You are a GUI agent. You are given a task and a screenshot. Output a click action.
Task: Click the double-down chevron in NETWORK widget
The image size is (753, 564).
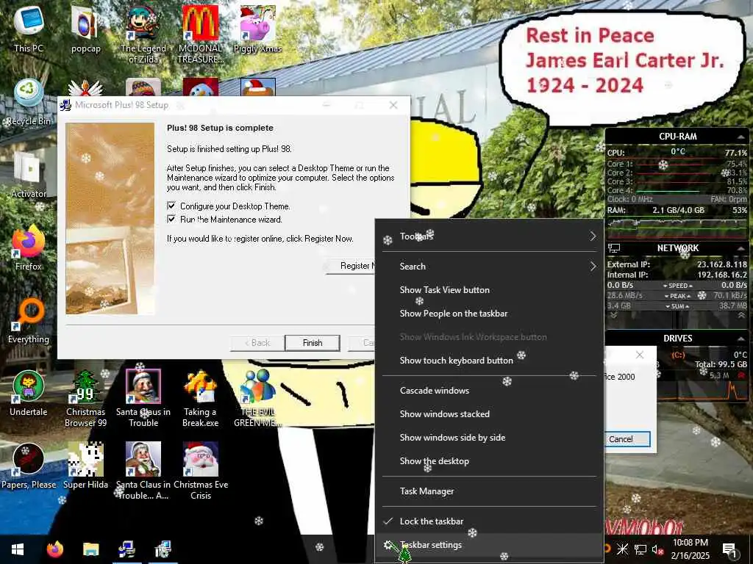613,316
